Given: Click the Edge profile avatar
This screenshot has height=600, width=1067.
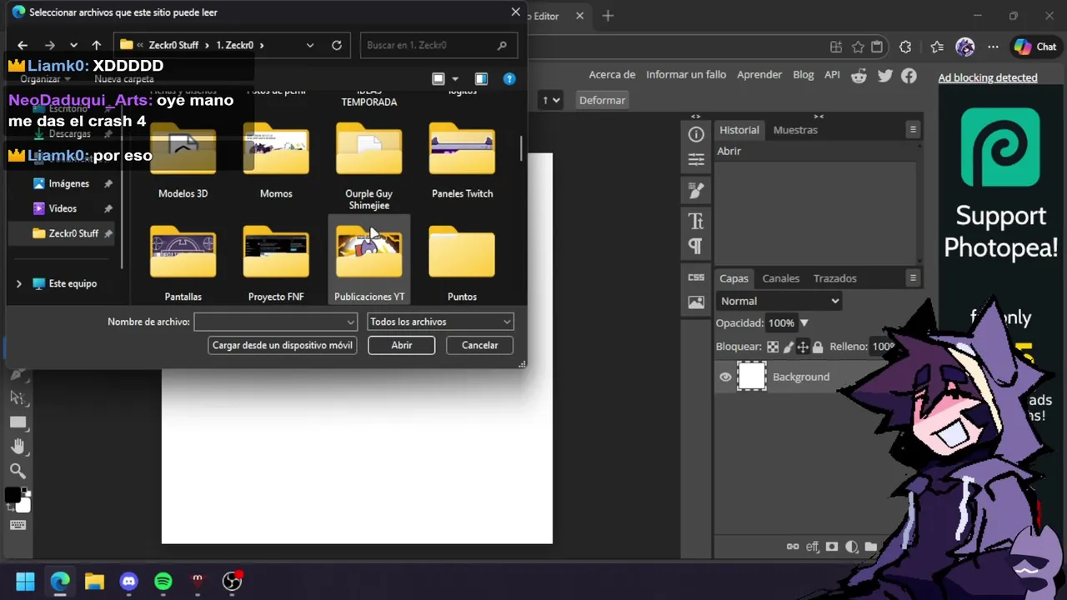Looking at the screenshot, I should [964, 47].
